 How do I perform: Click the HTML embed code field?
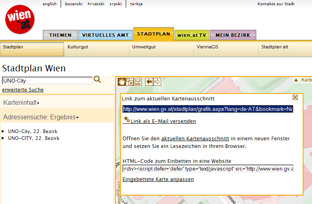tap(208, 169)
